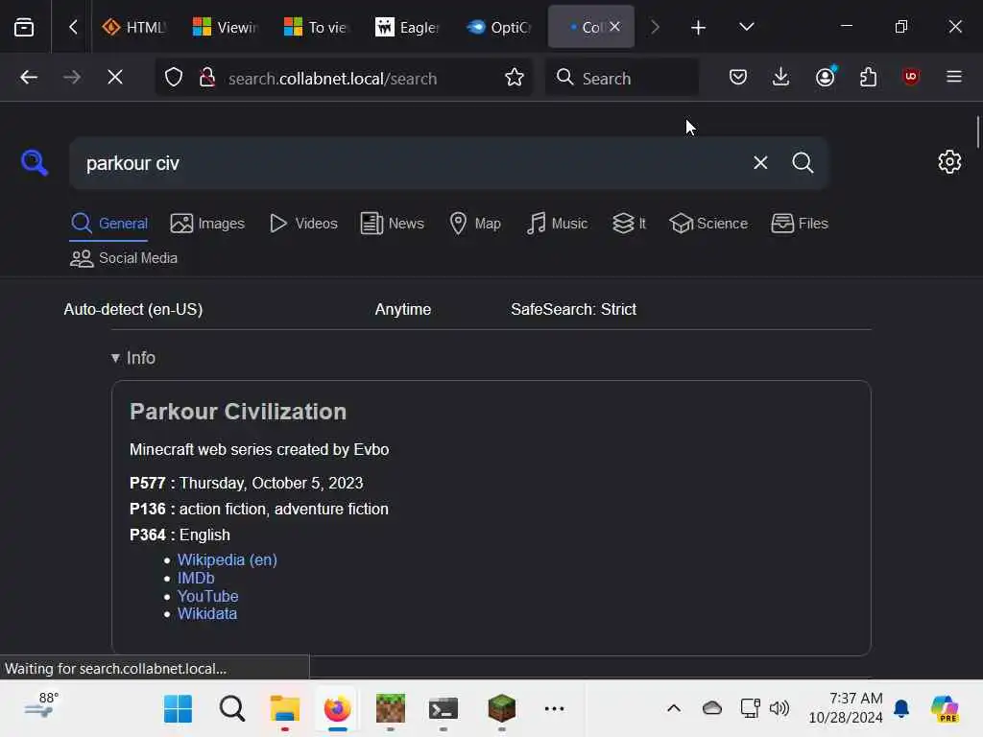Click the Firefox toolbar Search box
Viewport: 983px width, 737px height.
pos(622,78)
